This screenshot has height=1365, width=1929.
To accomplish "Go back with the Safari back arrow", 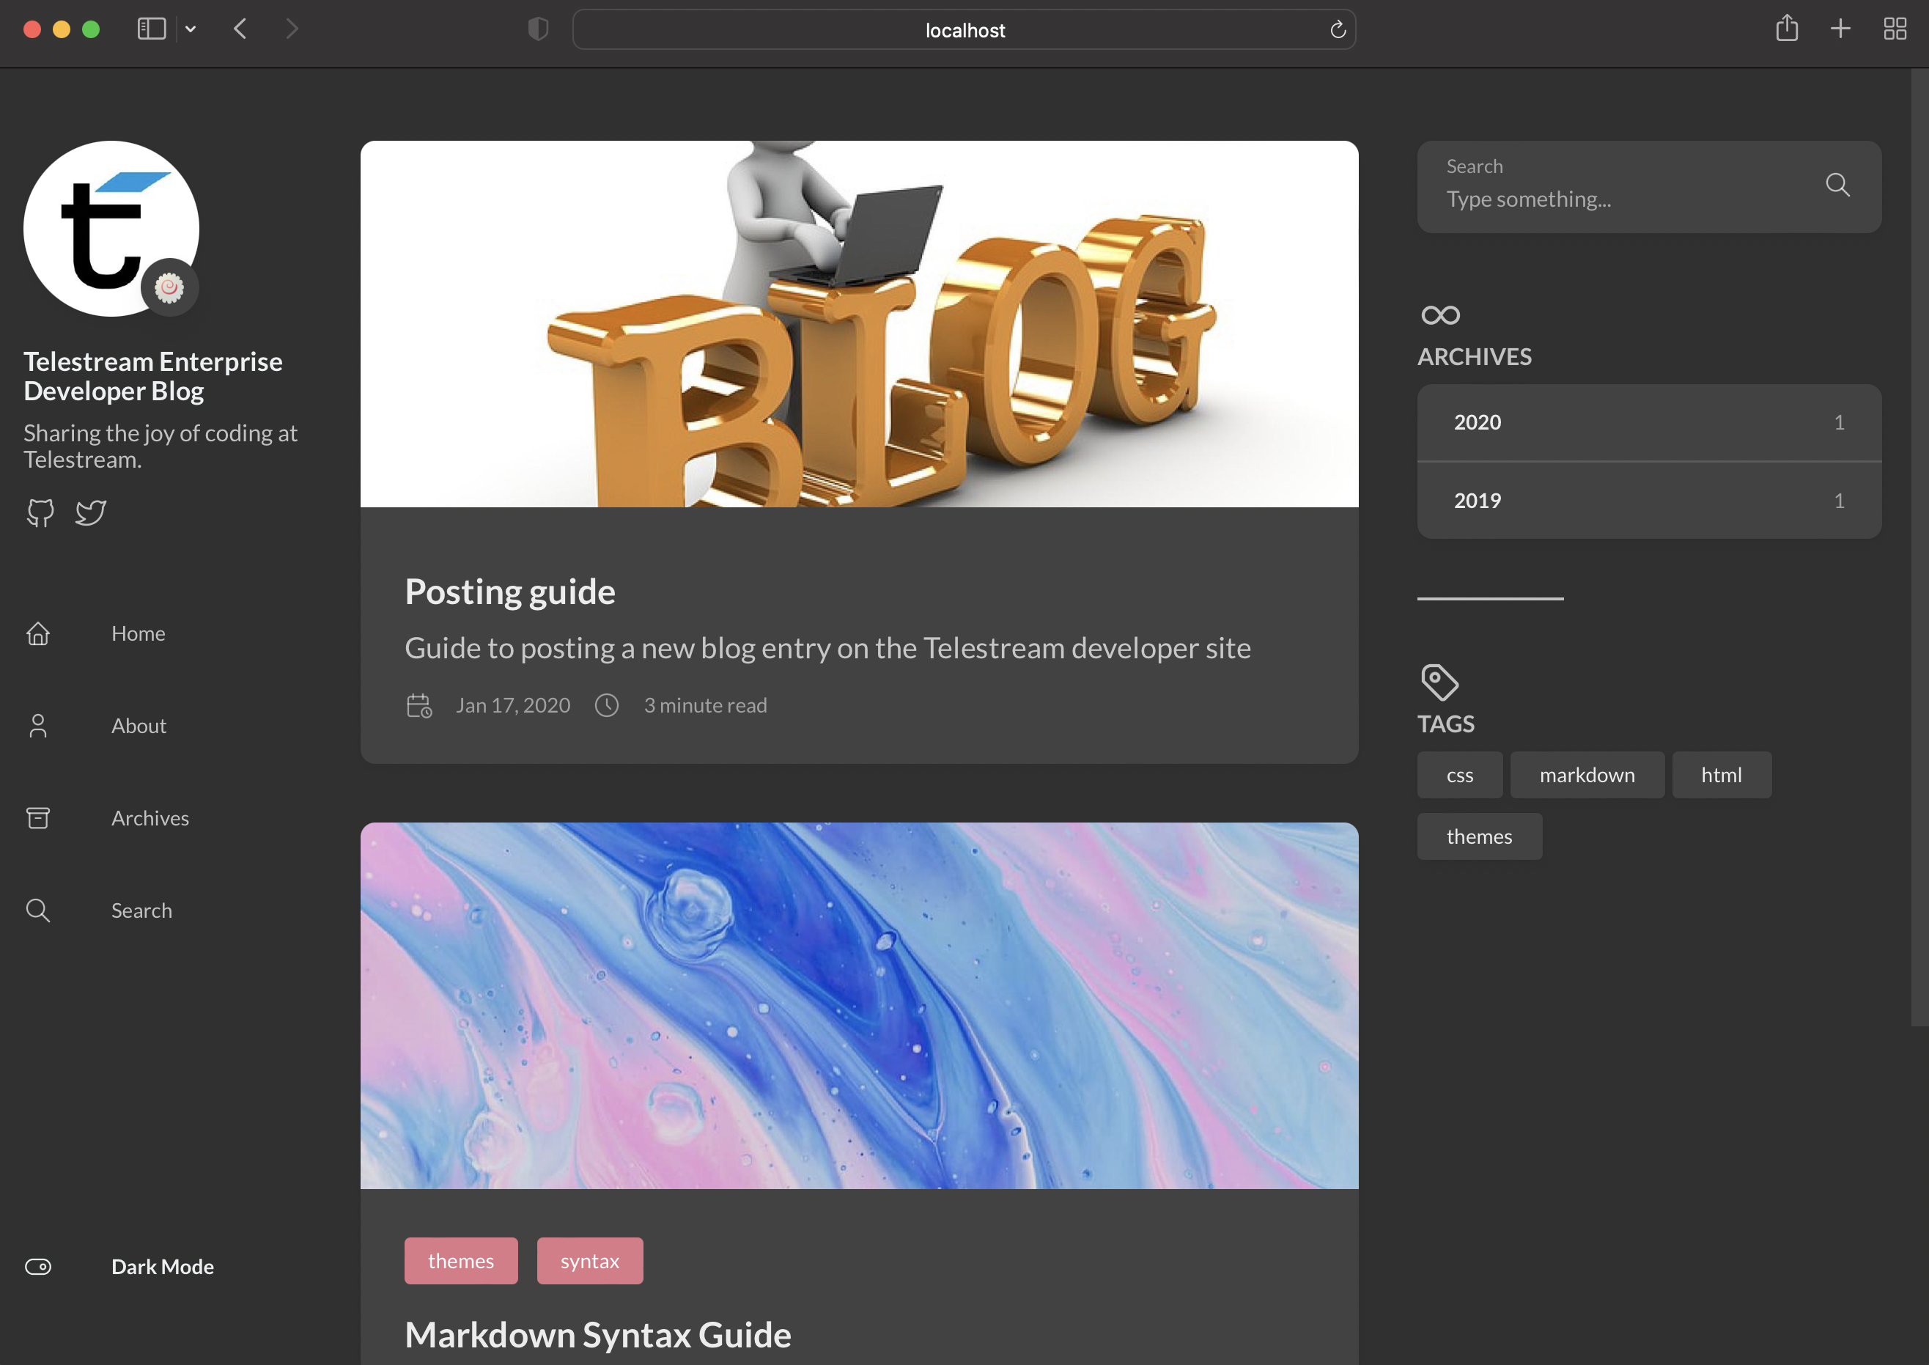I will [240, 29].
